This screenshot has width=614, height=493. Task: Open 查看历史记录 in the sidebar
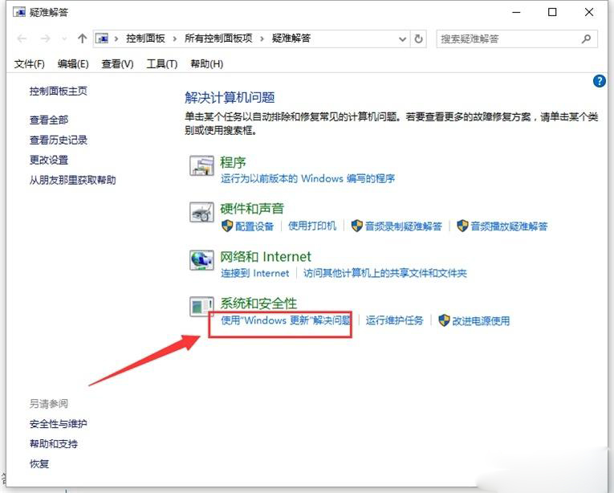pyautogui.click(x=59, y=140)
